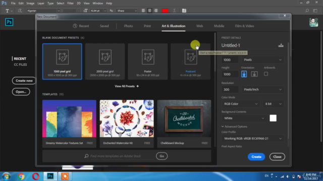323x181 pixels.
Task: Open the Filter menu
Action: tap(71, 4)
